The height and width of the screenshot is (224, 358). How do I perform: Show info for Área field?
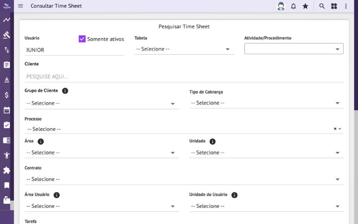(41, 142)
